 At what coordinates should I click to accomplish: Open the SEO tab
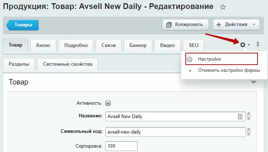pyautogui.click(x=193, y=45)
